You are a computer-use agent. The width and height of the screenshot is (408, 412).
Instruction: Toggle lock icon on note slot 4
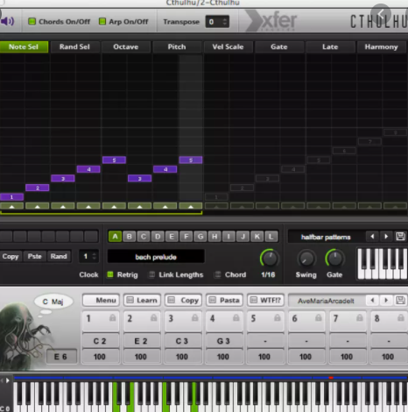tap(236, 318)
